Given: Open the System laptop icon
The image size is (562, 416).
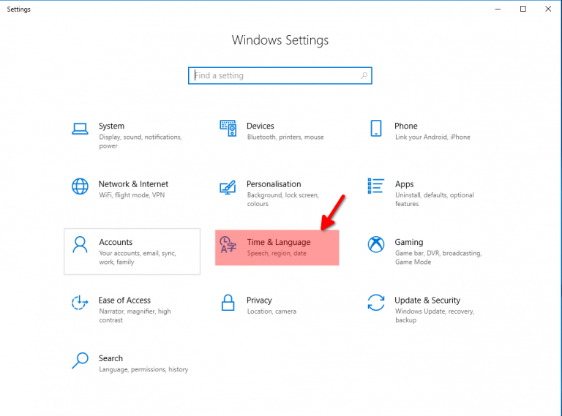Looking at the screenshot, I should click(80, 129).
